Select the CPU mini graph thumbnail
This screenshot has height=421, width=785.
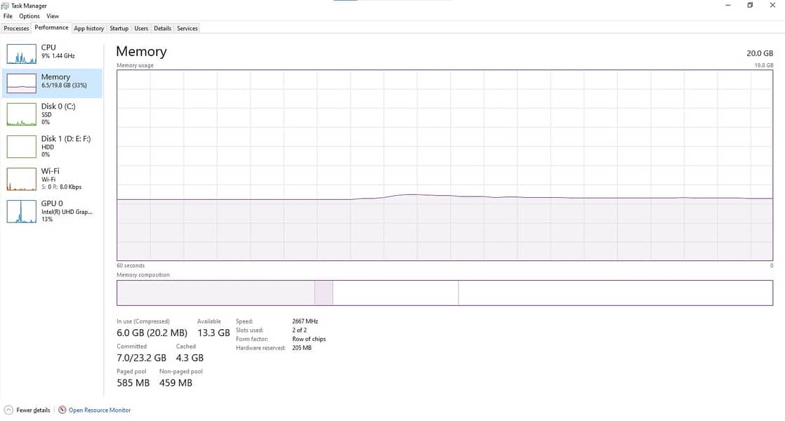[x=21, y=53]
